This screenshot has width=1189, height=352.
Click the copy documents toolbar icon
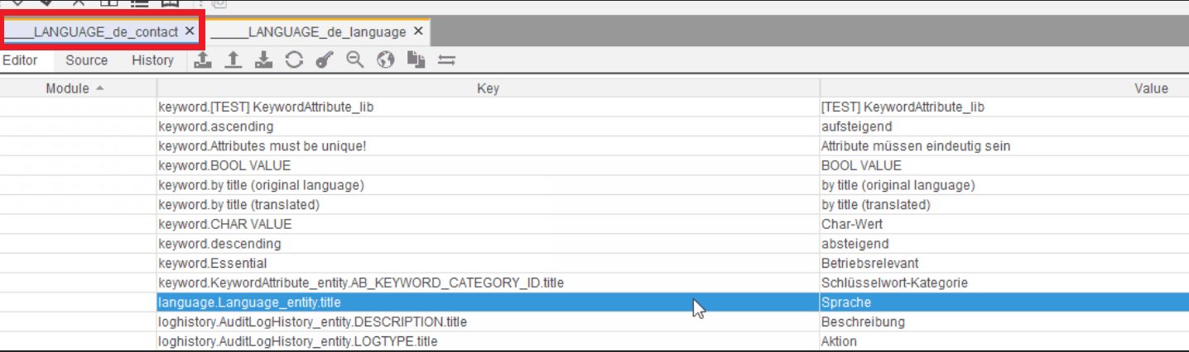416,60
